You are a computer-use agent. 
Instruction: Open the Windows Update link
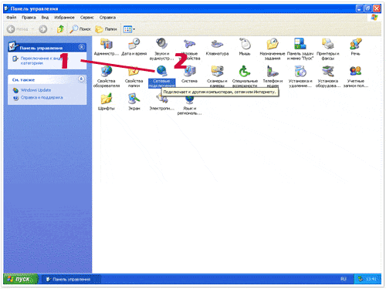[36, 90]
